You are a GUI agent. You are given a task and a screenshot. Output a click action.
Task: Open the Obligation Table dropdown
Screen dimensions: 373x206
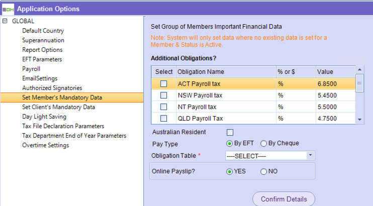310,156
